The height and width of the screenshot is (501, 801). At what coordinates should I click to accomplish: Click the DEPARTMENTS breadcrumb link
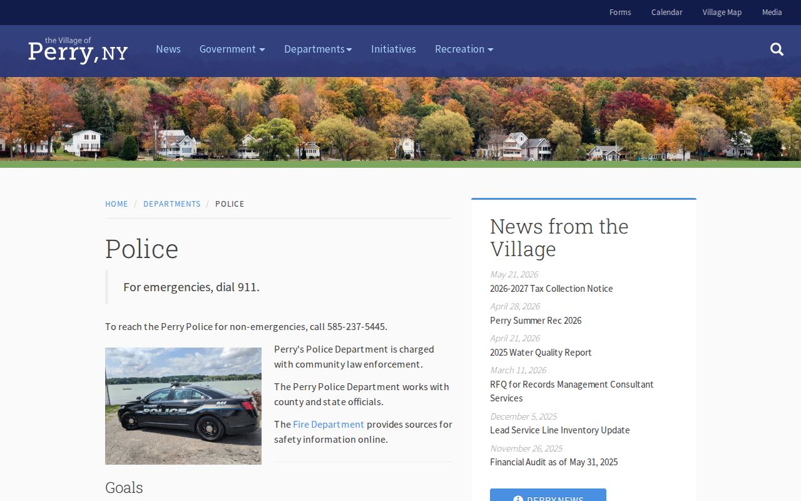[x=172, y=204]
